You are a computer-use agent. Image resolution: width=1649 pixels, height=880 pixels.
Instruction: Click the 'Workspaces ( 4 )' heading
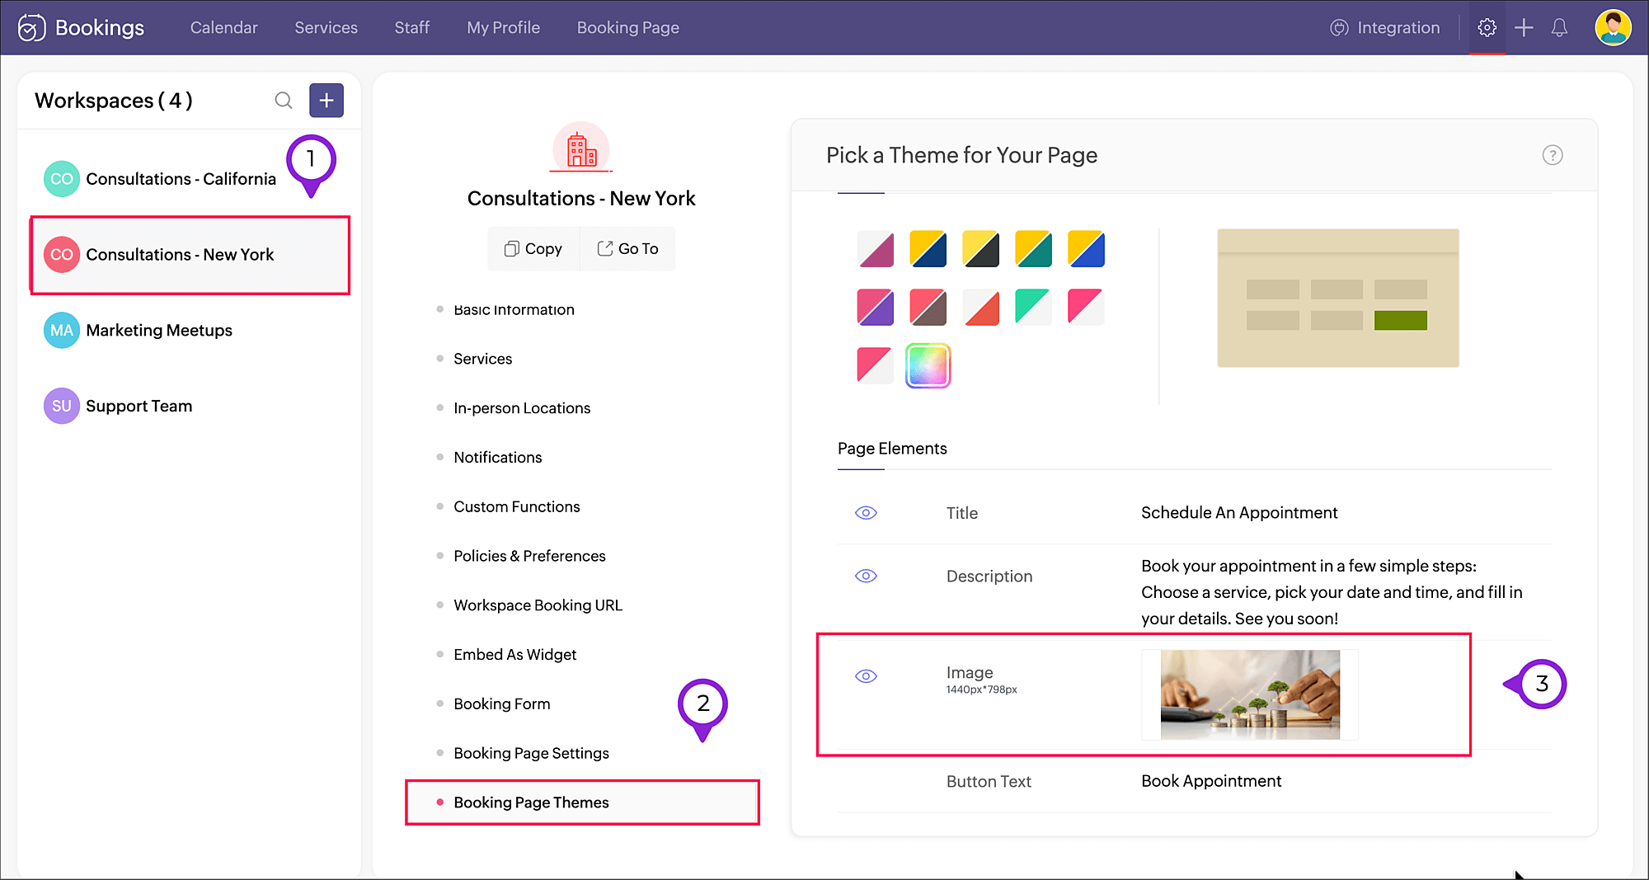tap(114, 101)
